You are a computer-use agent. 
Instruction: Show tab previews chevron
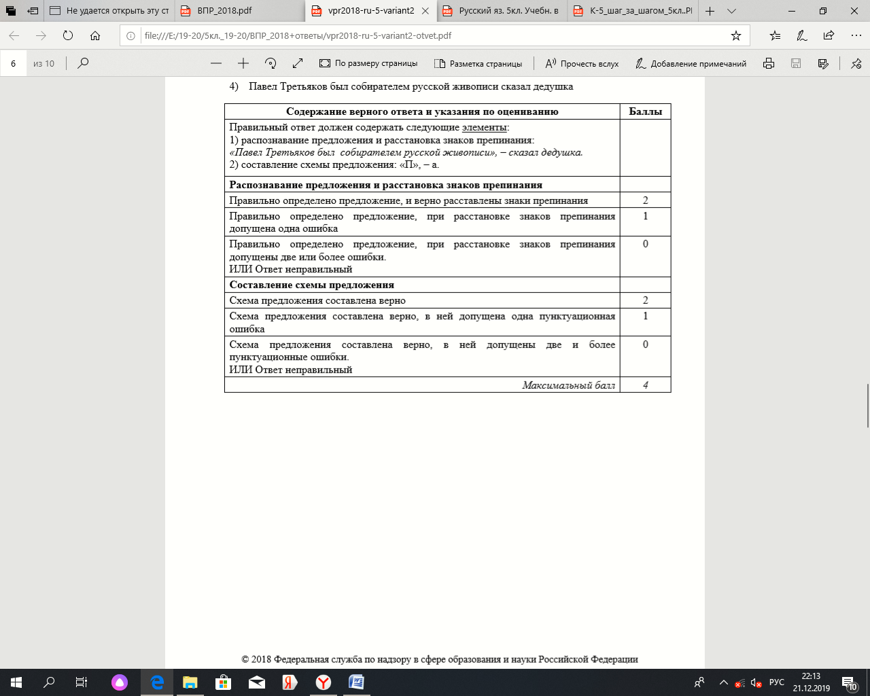(x=731, y=11)
